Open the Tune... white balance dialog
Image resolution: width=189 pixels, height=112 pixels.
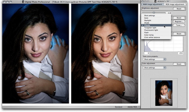point(179,25)
